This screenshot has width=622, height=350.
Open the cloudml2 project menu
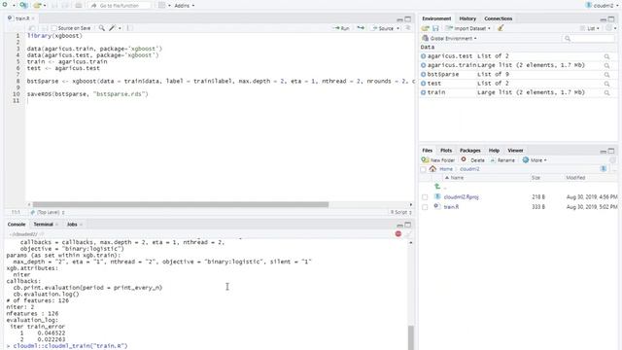602,5
